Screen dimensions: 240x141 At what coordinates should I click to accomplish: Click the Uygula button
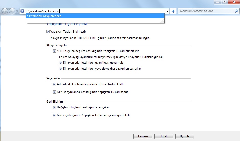184,136
